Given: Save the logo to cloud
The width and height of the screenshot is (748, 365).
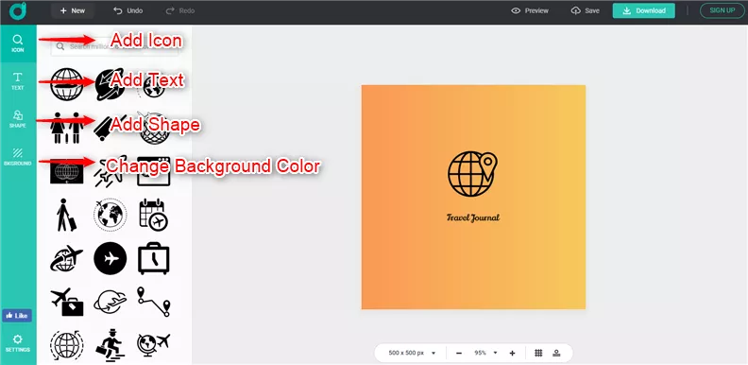Looking at the screenshot, I should pos(586,10).
